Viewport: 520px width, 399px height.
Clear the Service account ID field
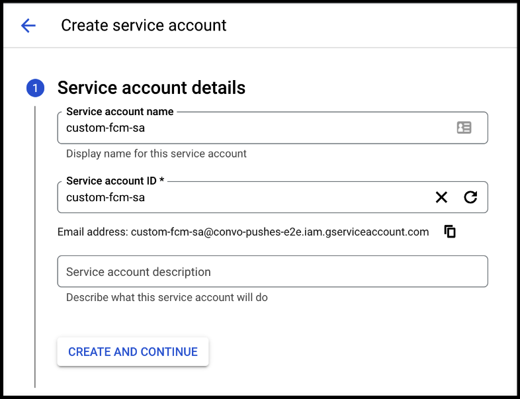click(441, 197)
